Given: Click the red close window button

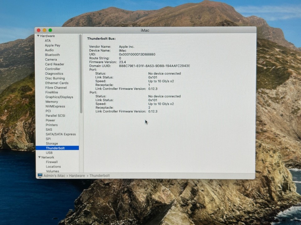Looking at the screenshot, I should [x=39, y=30].
